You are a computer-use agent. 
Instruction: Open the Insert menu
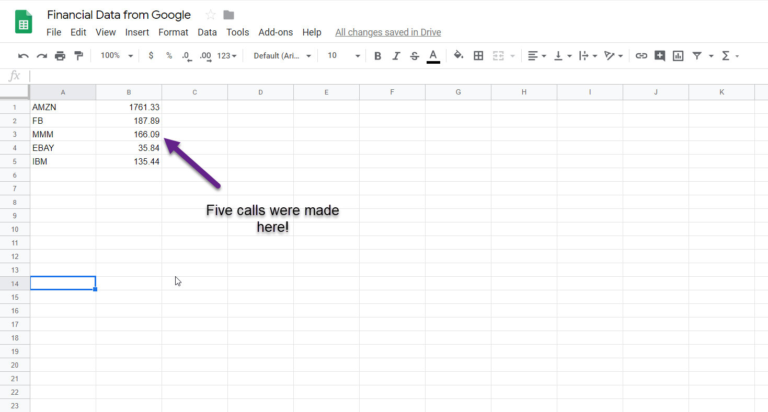137,32
